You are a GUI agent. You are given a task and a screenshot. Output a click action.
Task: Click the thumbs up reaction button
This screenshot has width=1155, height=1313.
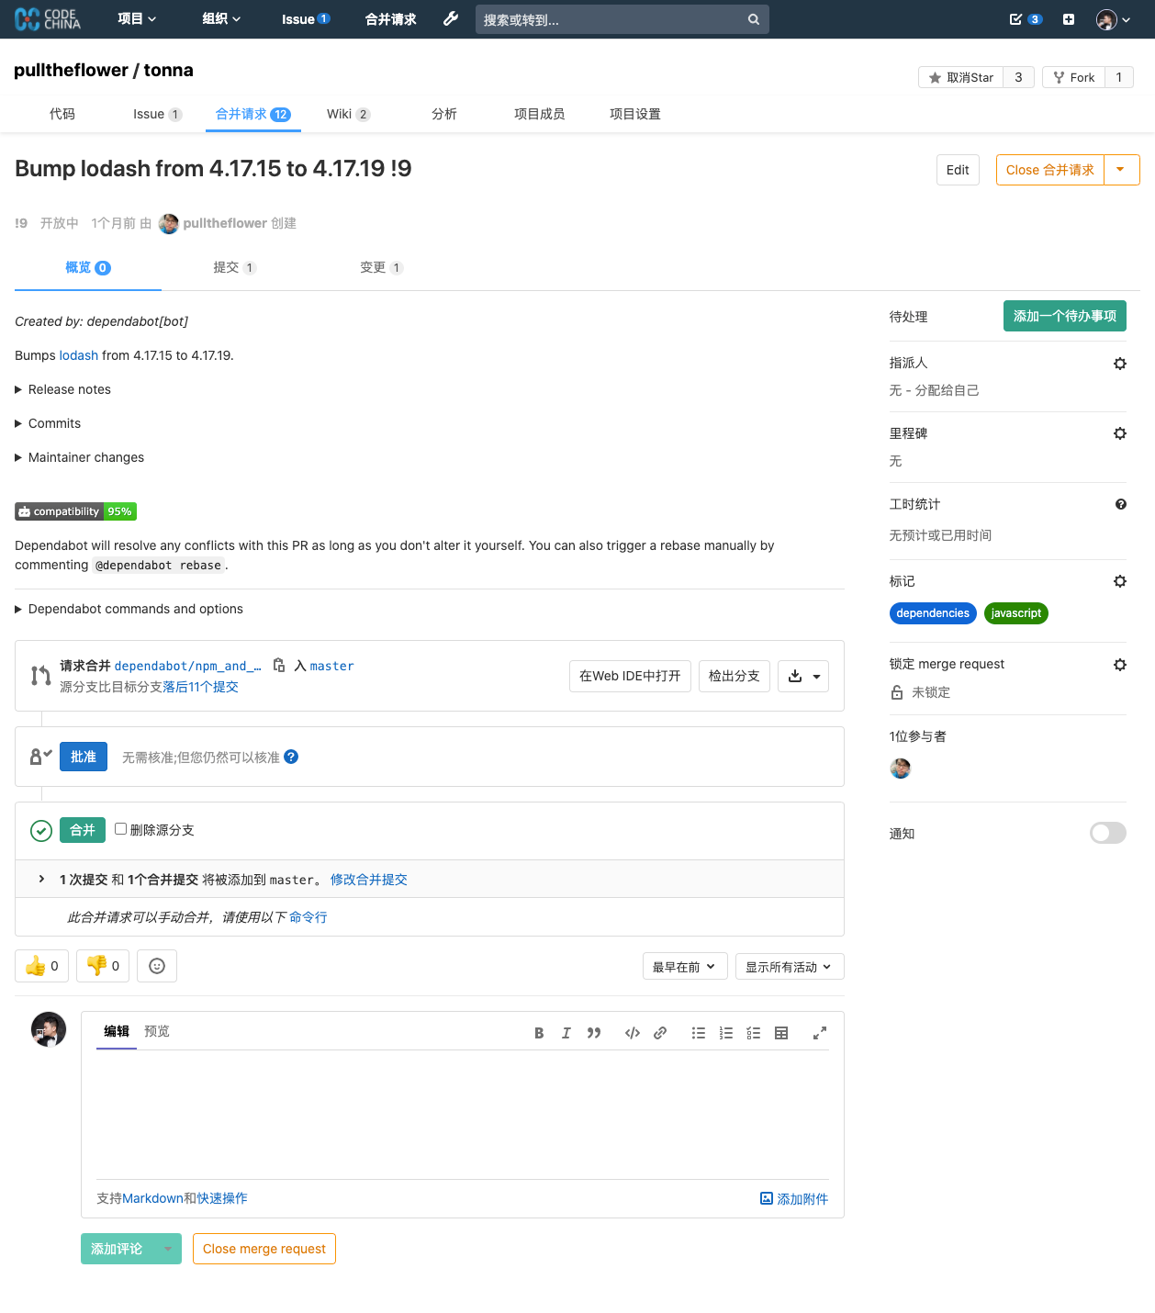coord(42,966)
